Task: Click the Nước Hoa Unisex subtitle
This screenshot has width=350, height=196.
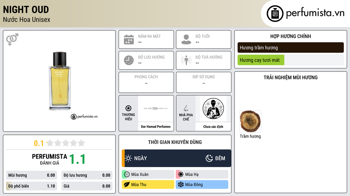Action: pos(27,19)
